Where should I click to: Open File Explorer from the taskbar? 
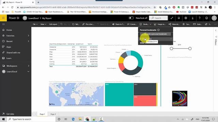click(x=80, y=119)
